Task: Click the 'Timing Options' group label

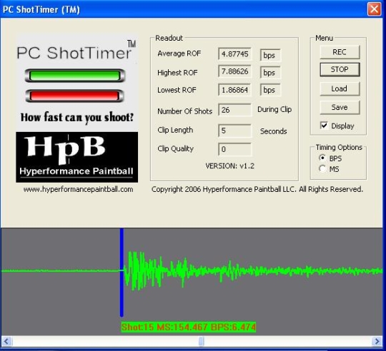Action: pyautogui.click(x=339, y=147)
